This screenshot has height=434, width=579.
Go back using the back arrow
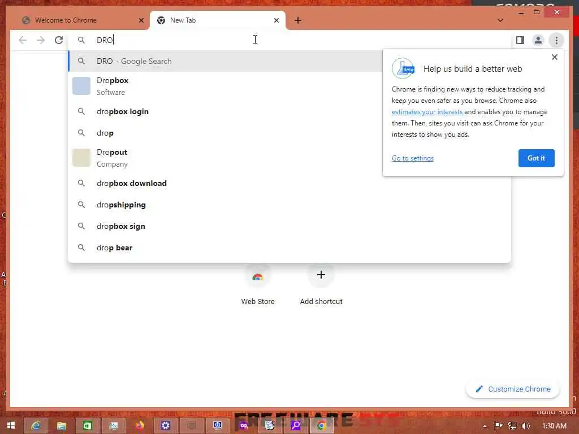[x=23, y=40]
